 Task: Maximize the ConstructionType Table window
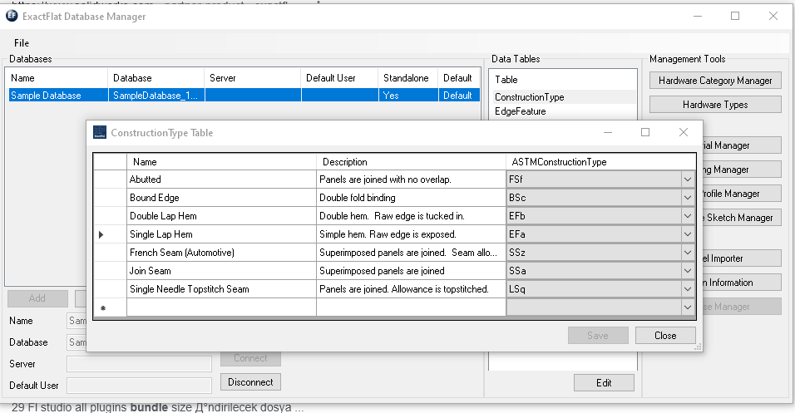645,132
